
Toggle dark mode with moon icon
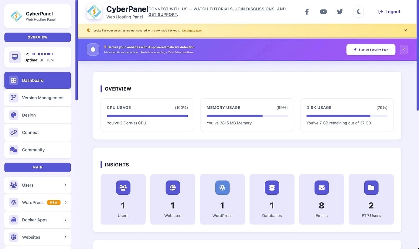359,12
